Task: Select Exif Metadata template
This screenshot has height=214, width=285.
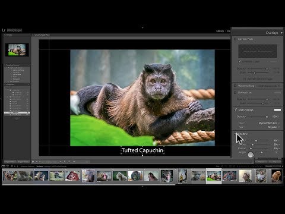Action: [17, 74]
